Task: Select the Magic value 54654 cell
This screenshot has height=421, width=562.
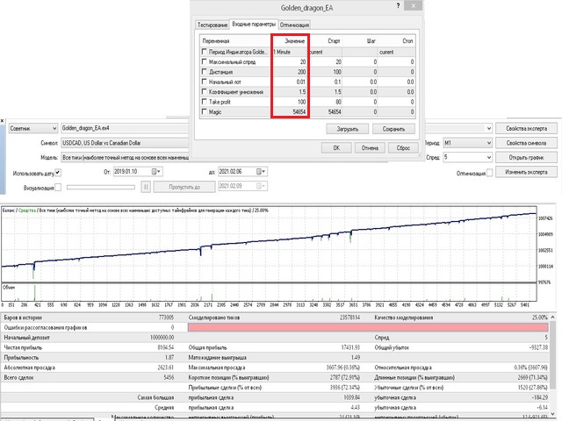Action: [290, 111]
